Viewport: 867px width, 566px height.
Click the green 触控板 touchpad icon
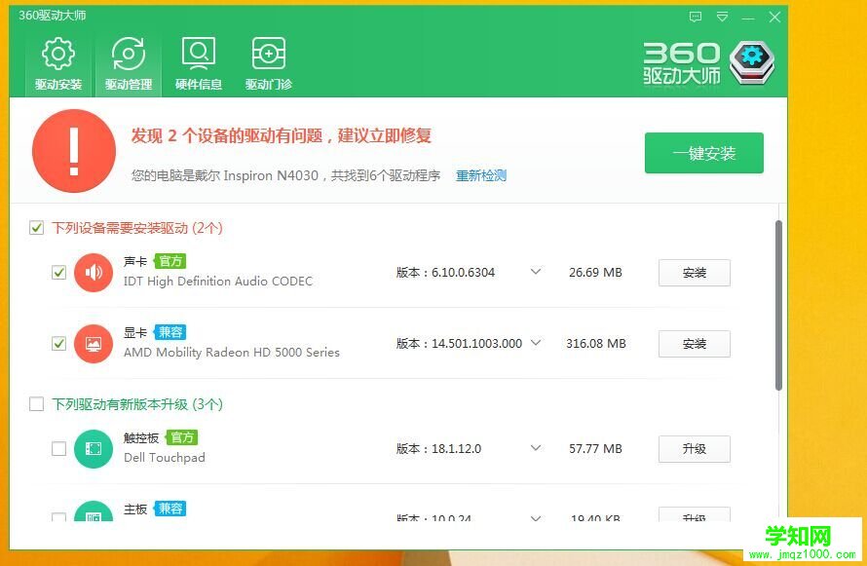(94, 448)
